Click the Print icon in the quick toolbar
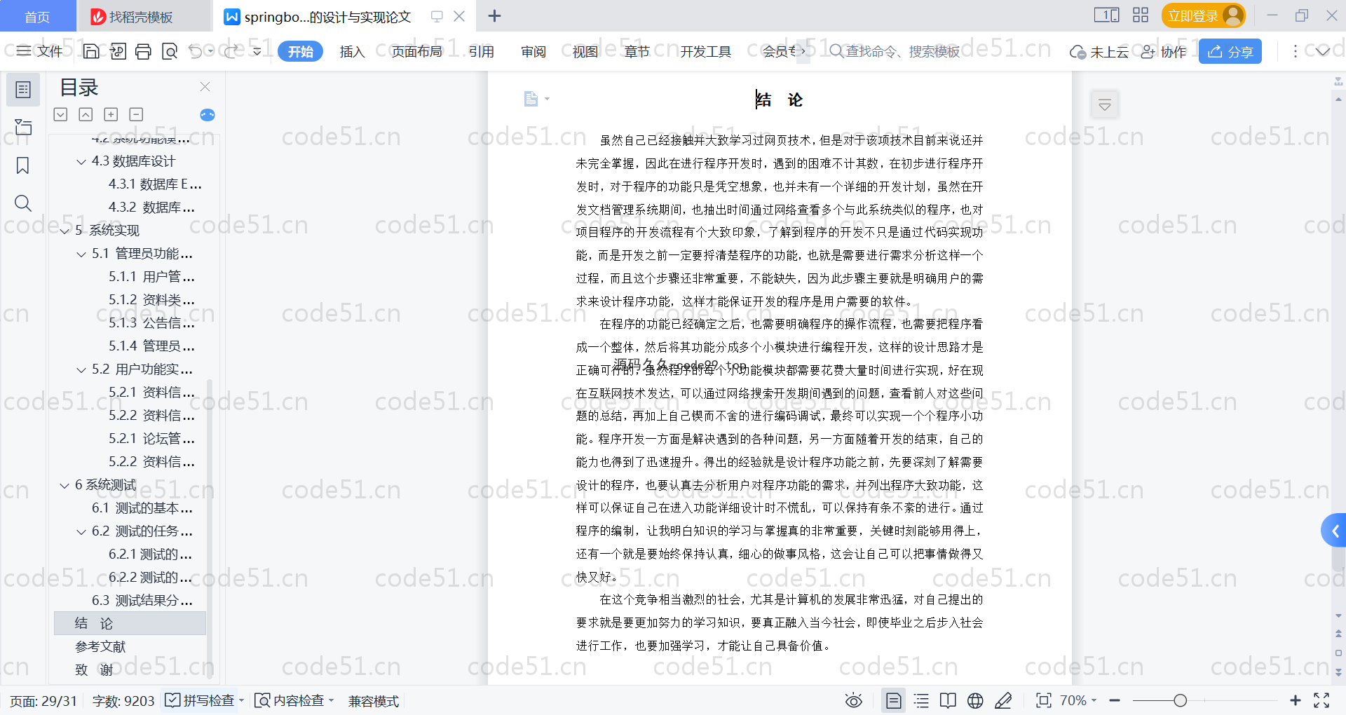This screenshot has width=1346, height=715. click(143, 51)
